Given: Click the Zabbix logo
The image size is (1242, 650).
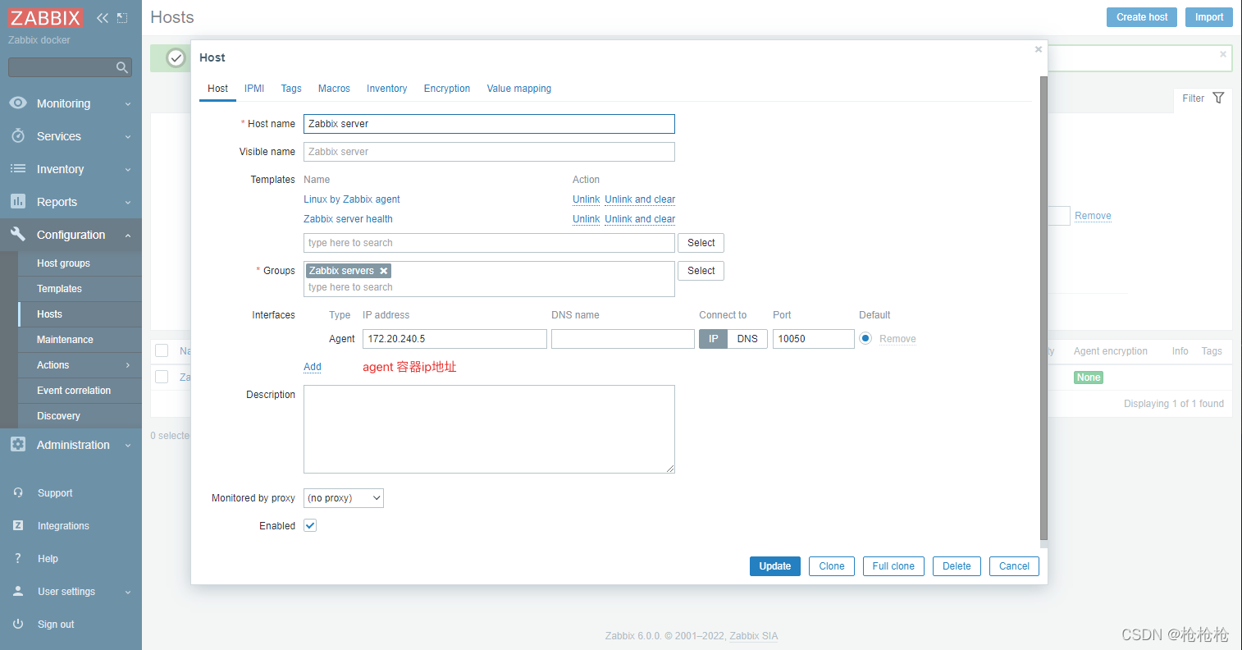Looking at the screenshot, I should (46, 18).
